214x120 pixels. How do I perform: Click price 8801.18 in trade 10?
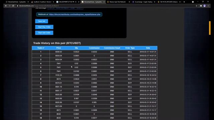coord(59,87)
